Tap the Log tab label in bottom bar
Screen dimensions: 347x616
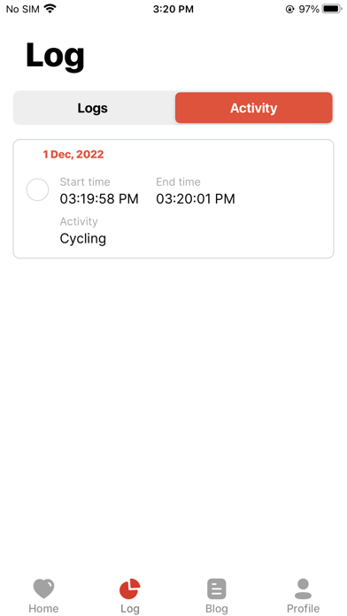pos(130,609)
